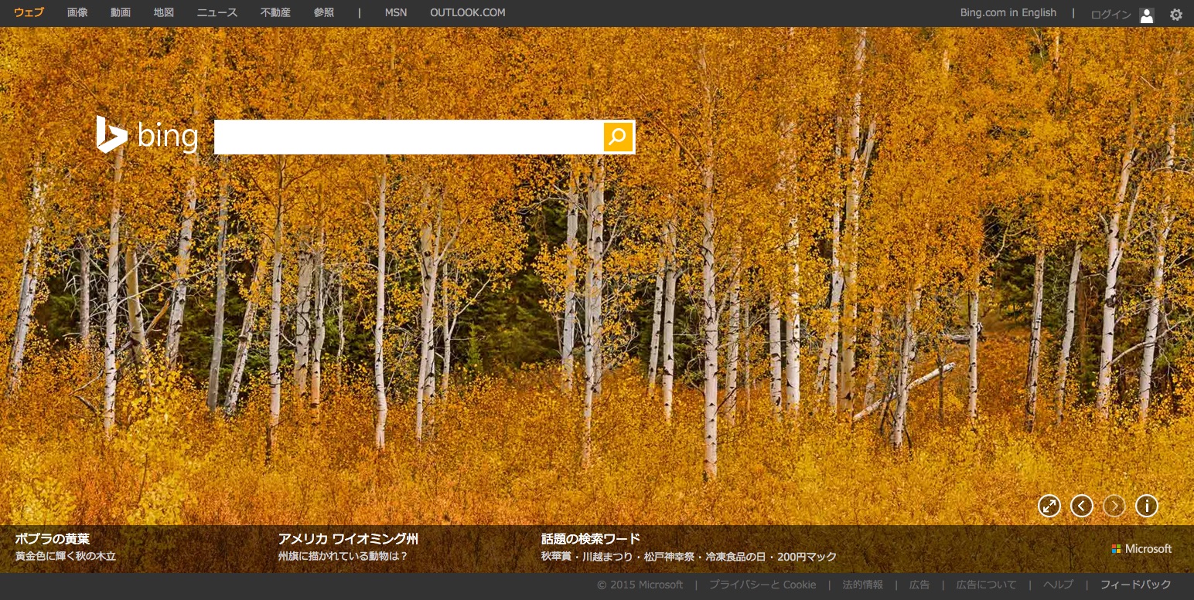This screenshot has height=600, width=1194.
Task: Open the ニュース (News) tab
Action: tap(217, 13)
